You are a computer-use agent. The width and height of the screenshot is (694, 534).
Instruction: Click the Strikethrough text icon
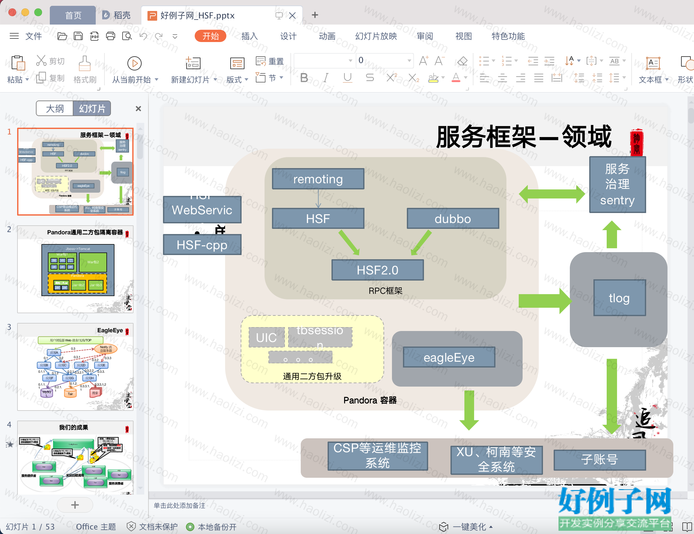tap(370, 78)
